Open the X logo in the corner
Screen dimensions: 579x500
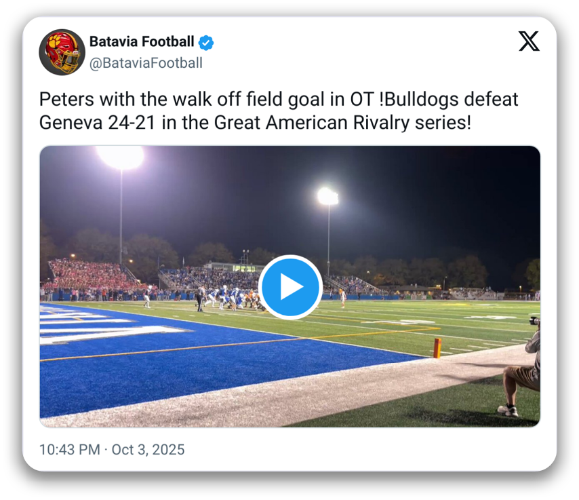coord(529,42)
